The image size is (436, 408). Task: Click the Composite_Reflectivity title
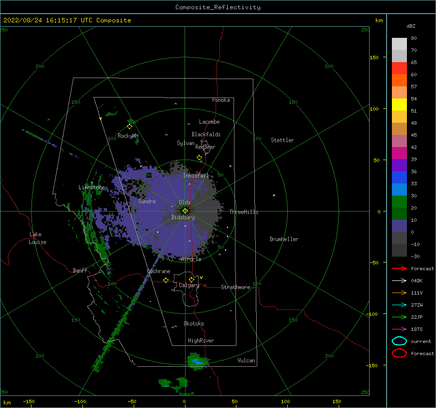point(218,7)
